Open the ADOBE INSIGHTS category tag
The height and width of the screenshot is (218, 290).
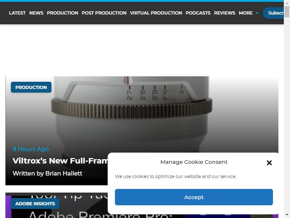coord(35,203)
